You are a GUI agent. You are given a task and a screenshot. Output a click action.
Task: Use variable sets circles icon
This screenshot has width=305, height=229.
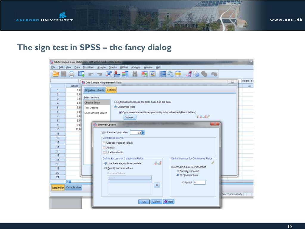pos(196,74)
